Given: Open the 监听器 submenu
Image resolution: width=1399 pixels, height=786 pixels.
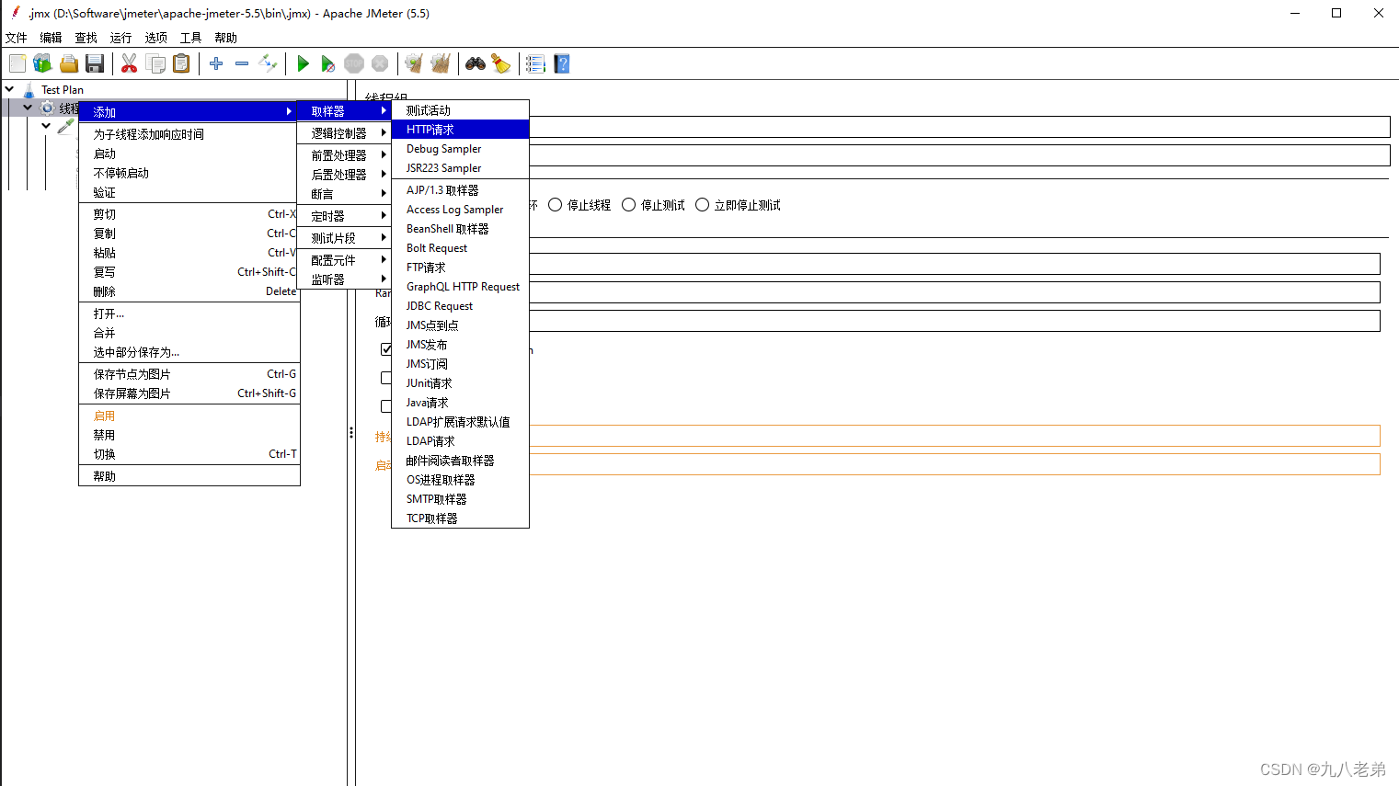Looking at the screenshot, I should tap(344, 279).
